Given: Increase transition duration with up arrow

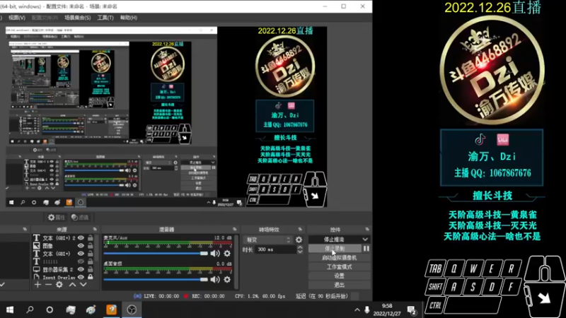Looking at the screenshot, I should click(300, 247).
